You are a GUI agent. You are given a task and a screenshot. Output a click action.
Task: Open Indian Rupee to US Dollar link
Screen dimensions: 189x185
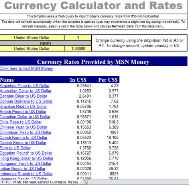23,169
